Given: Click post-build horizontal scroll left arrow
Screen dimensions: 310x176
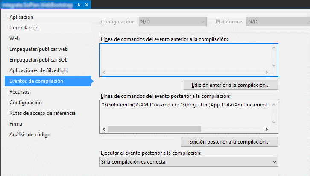Looking at the screenshot, I should tap(104, 129).
